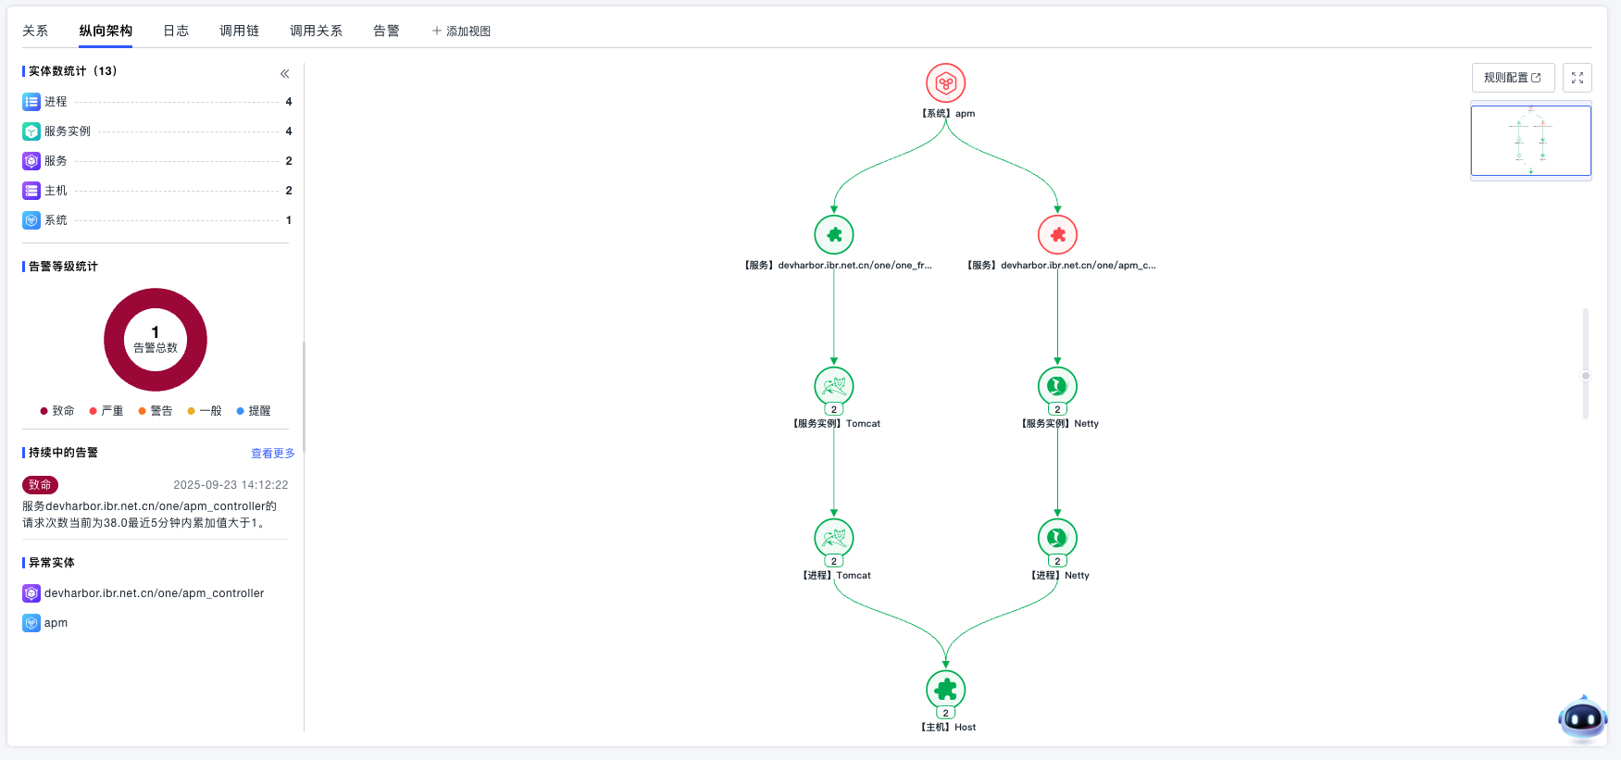
Task: Select the Tomcat process node
Action: coord(833,538)
